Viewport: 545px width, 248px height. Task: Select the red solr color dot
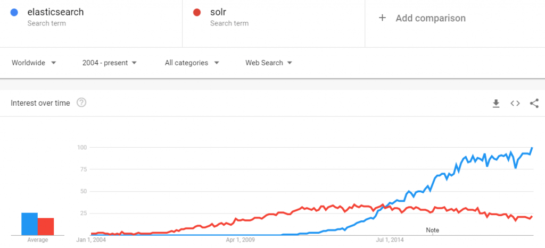click(197, 13)
